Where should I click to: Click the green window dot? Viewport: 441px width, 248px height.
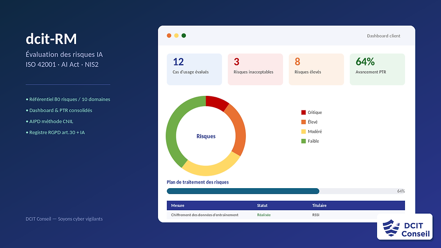[184, 36]
